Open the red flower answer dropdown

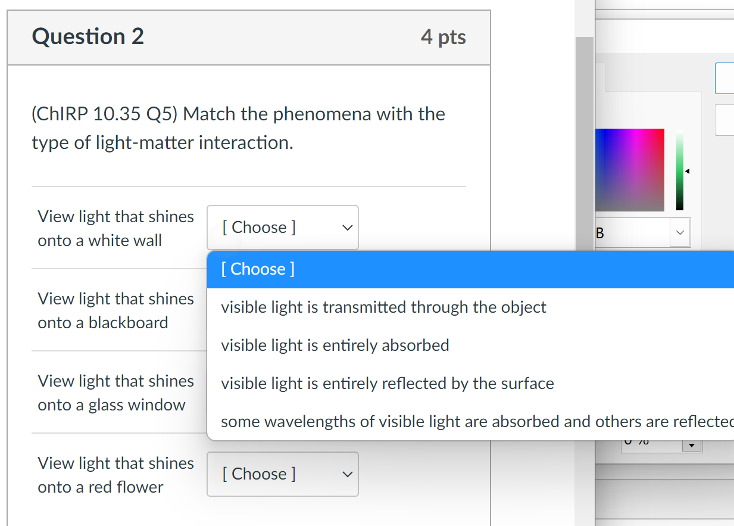(x=282, y=474)
